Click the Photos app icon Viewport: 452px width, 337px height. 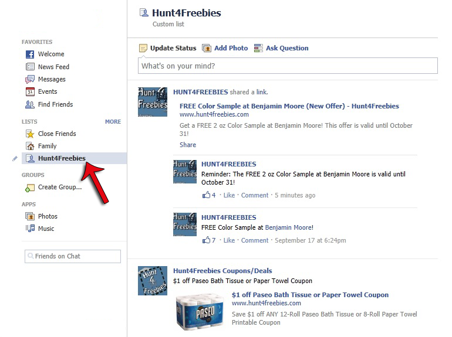pyautogui.click(x=30, y=216)
